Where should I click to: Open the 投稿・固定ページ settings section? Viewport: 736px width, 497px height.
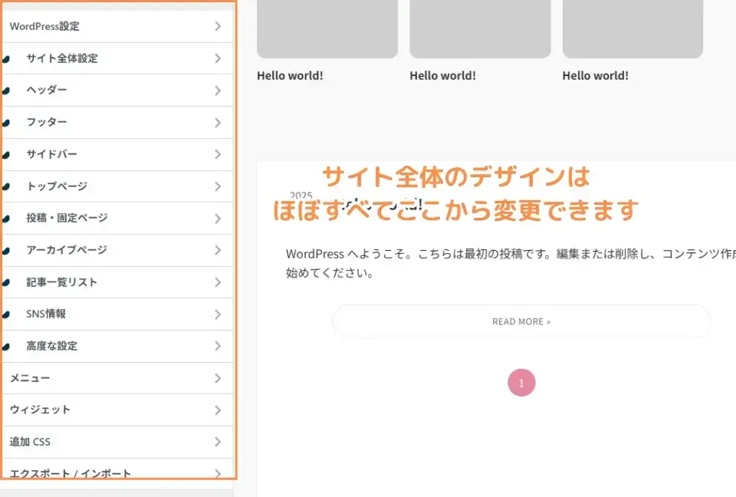click(67, 219)
